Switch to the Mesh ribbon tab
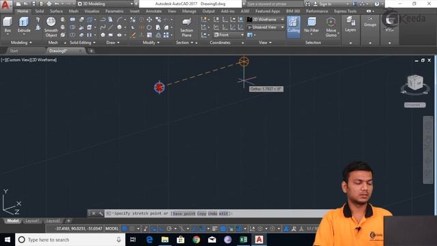 (x=74, y=11)
